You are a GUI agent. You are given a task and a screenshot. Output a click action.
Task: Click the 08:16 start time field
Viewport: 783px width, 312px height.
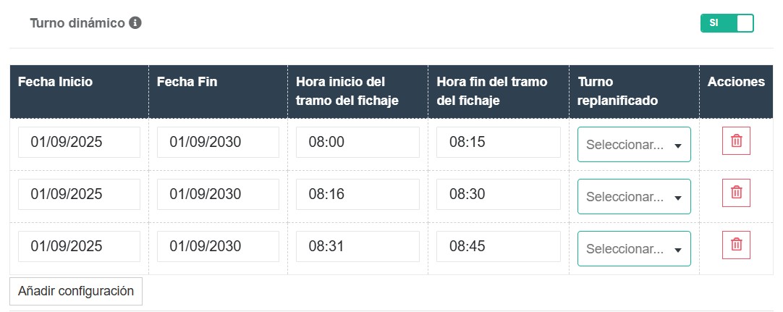pos(357,195)
